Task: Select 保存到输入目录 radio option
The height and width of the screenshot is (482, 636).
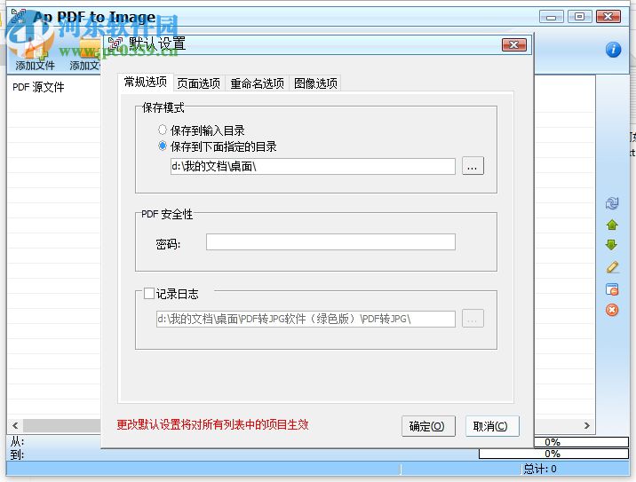Action: tap(202, 130)
